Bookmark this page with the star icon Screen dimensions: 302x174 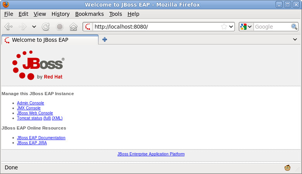224,27
